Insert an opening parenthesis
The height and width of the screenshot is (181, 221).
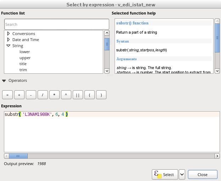(x=89, y=95)
